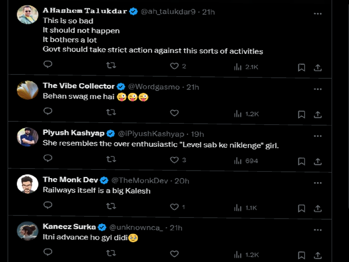Like Piyush Kashyap's tweet
This screenshot has height=262, width=349.
pyautogui.click(x=174, y=160)
